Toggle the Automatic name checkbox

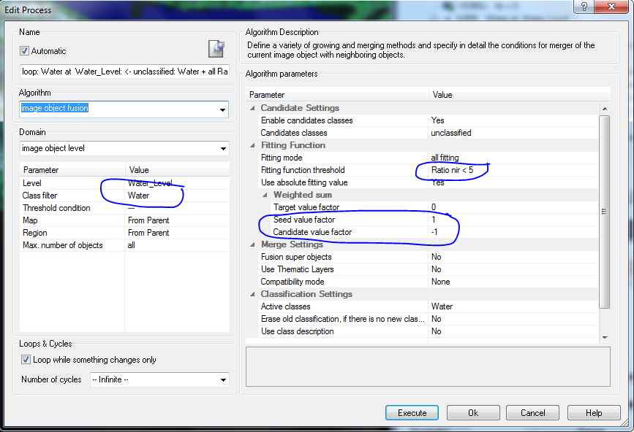pos(24,51)
